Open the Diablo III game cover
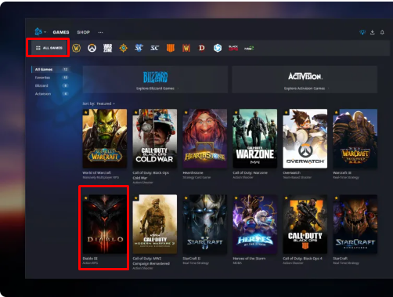393x297 pixels. tap(105, 224)
